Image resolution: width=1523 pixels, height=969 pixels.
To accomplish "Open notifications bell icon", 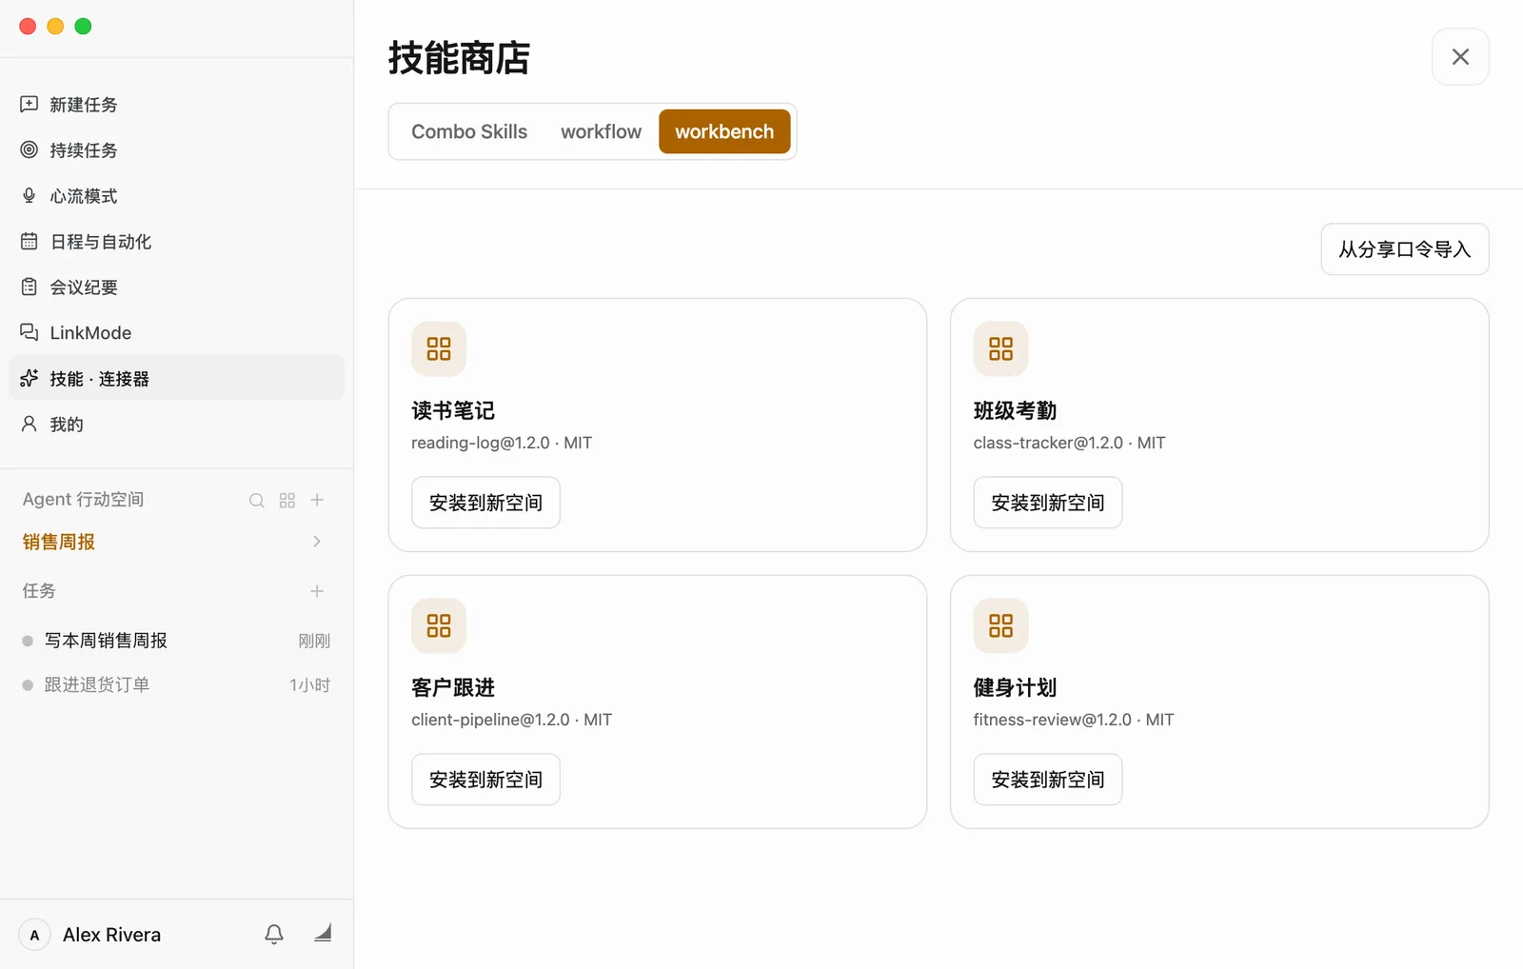I will 274,934.
